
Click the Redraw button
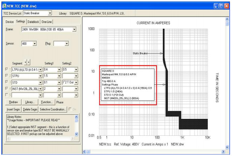[x=13, y=102]
